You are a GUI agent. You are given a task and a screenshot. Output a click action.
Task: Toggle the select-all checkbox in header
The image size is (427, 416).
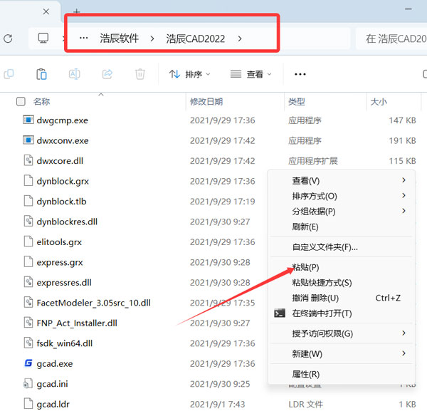click(x=21, y=101)
